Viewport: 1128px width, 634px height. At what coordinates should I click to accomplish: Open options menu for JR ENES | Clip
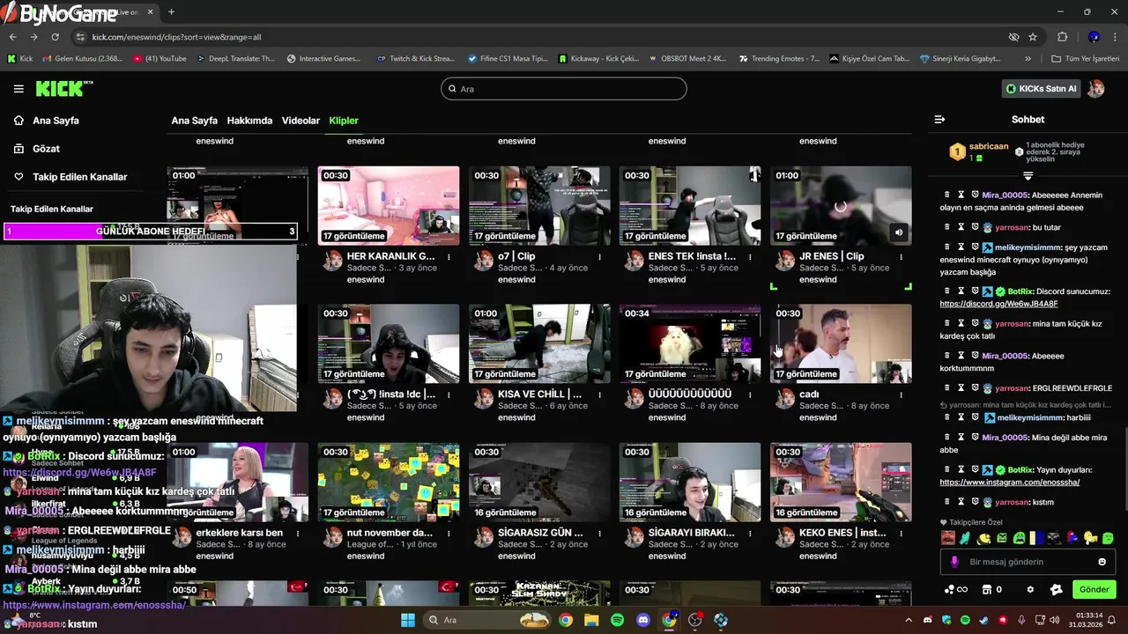pyautogui.click(x=901, y=257)
